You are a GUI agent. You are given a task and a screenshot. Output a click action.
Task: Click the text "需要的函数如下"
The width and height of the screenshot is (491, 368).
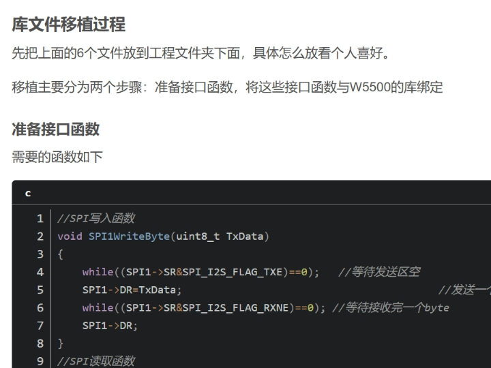coord(57,157)
